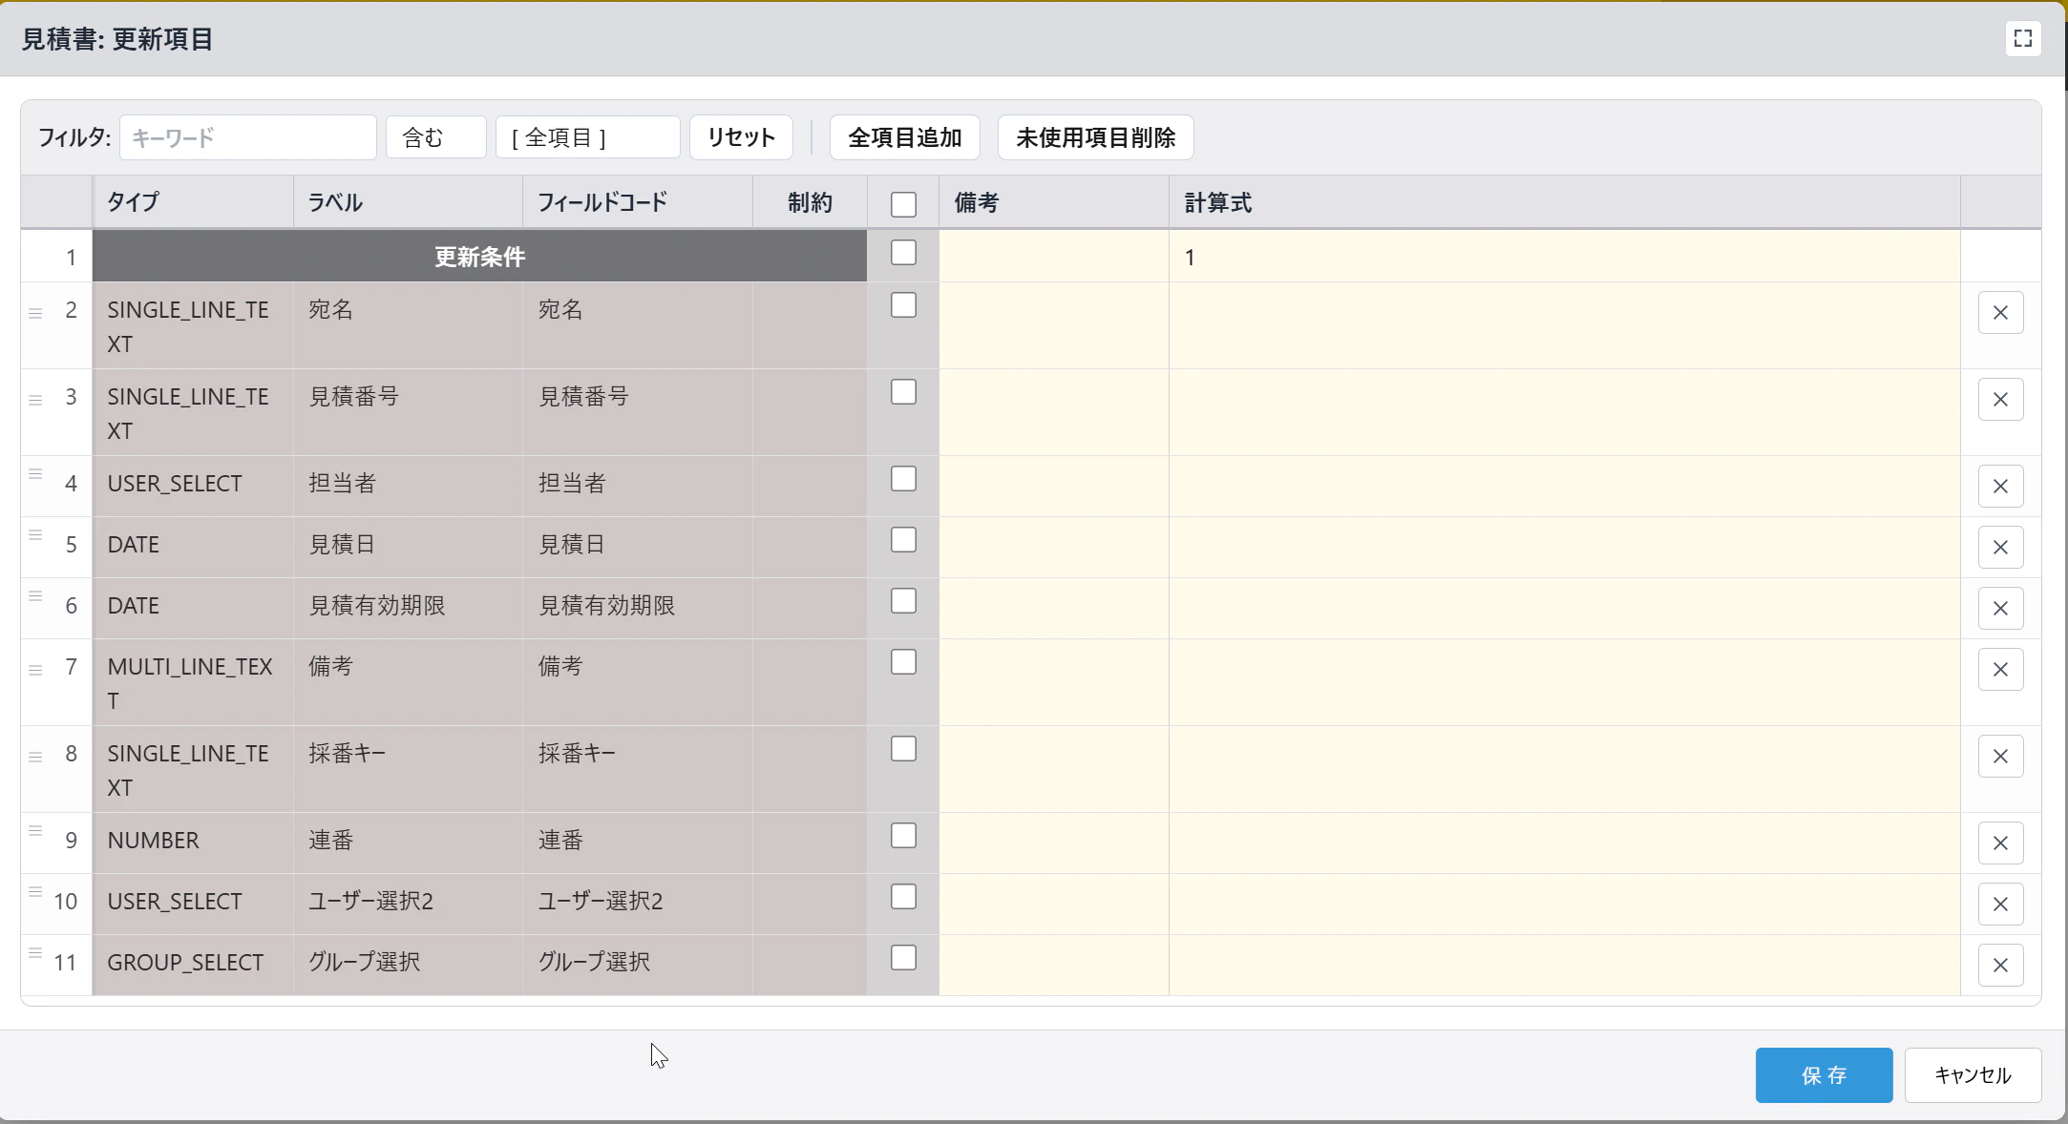Grab the drag handle of row 2
Viewport: 2068px width, 1124px height.
[x=35, y=313]
